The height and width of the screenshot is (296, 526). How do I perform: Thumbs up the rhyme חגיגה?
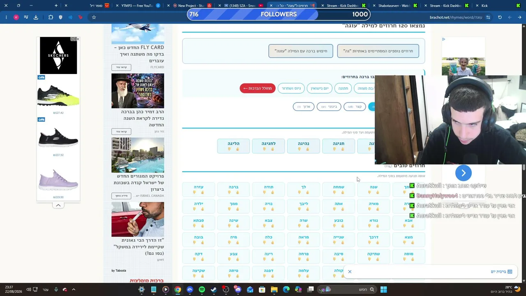tap(342, 149)
